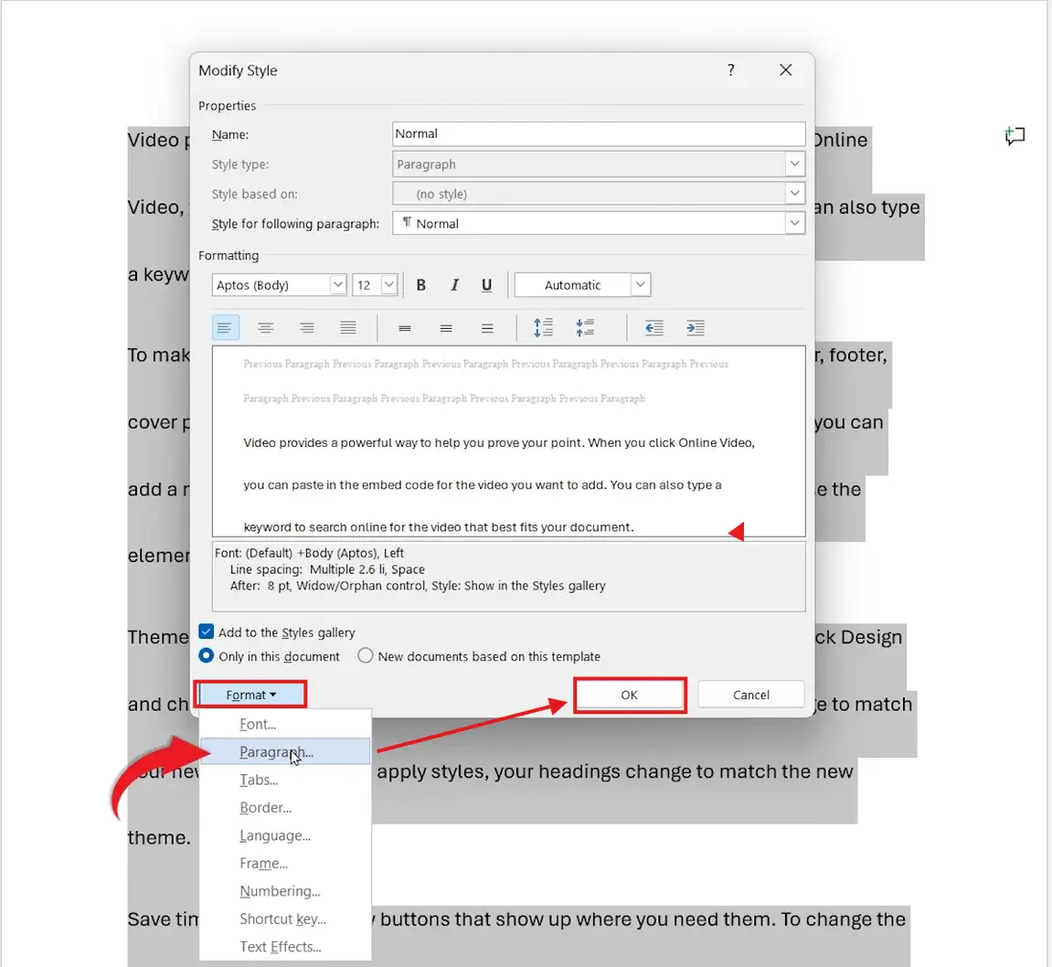Center align paragraph text
This screenshot has height=967, width=1052.
266,327
